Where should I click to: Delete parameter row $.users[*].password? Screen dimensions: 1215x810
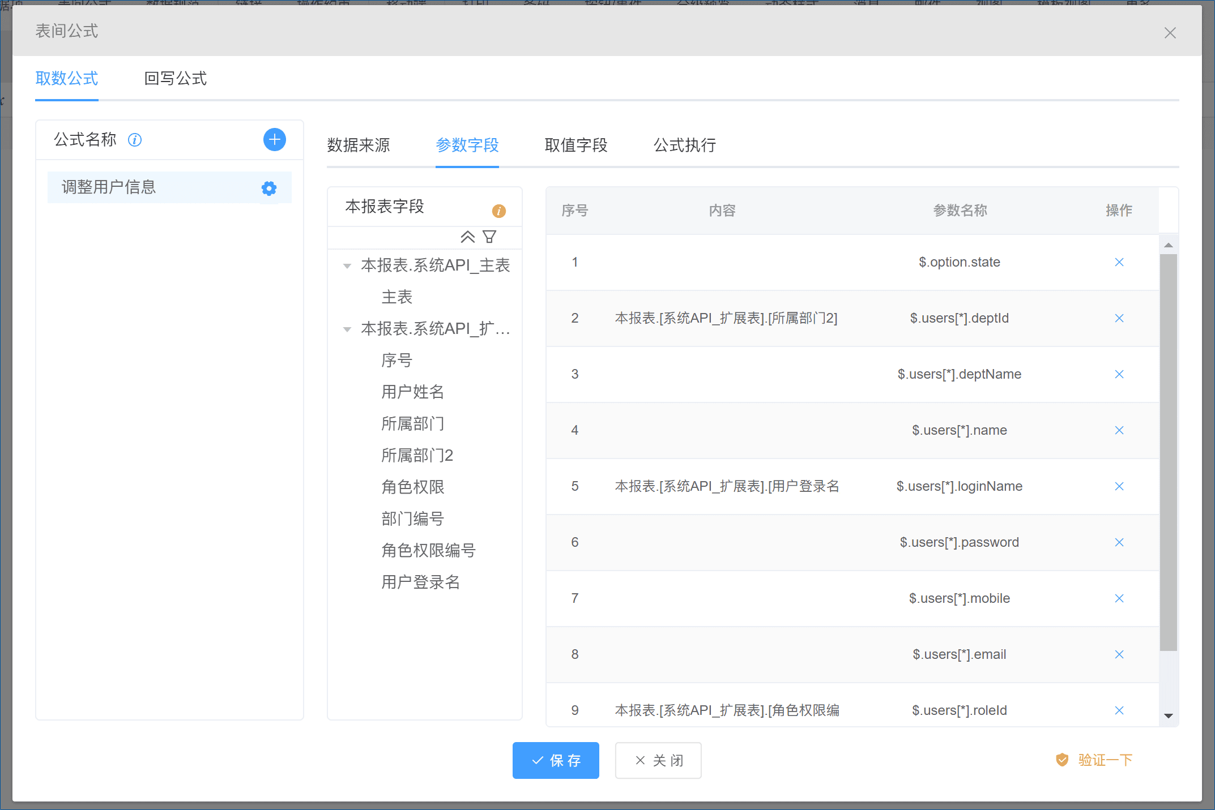pos(1119,542)
